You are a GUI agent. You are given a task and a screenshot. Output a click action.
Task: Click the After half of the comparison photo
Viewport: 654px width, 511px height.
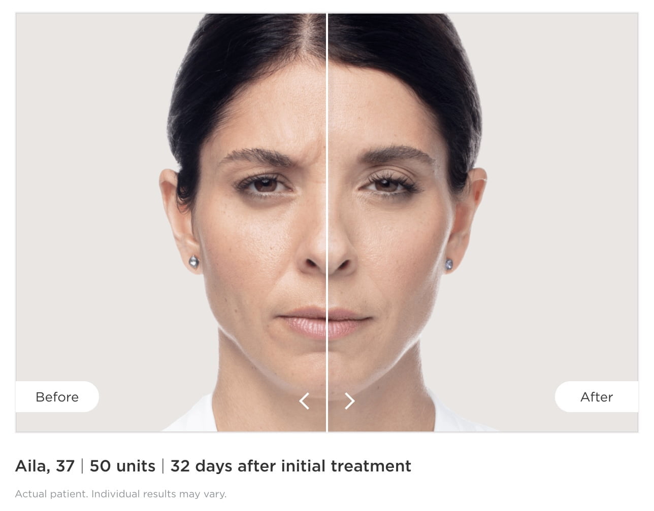click(483, 223)
